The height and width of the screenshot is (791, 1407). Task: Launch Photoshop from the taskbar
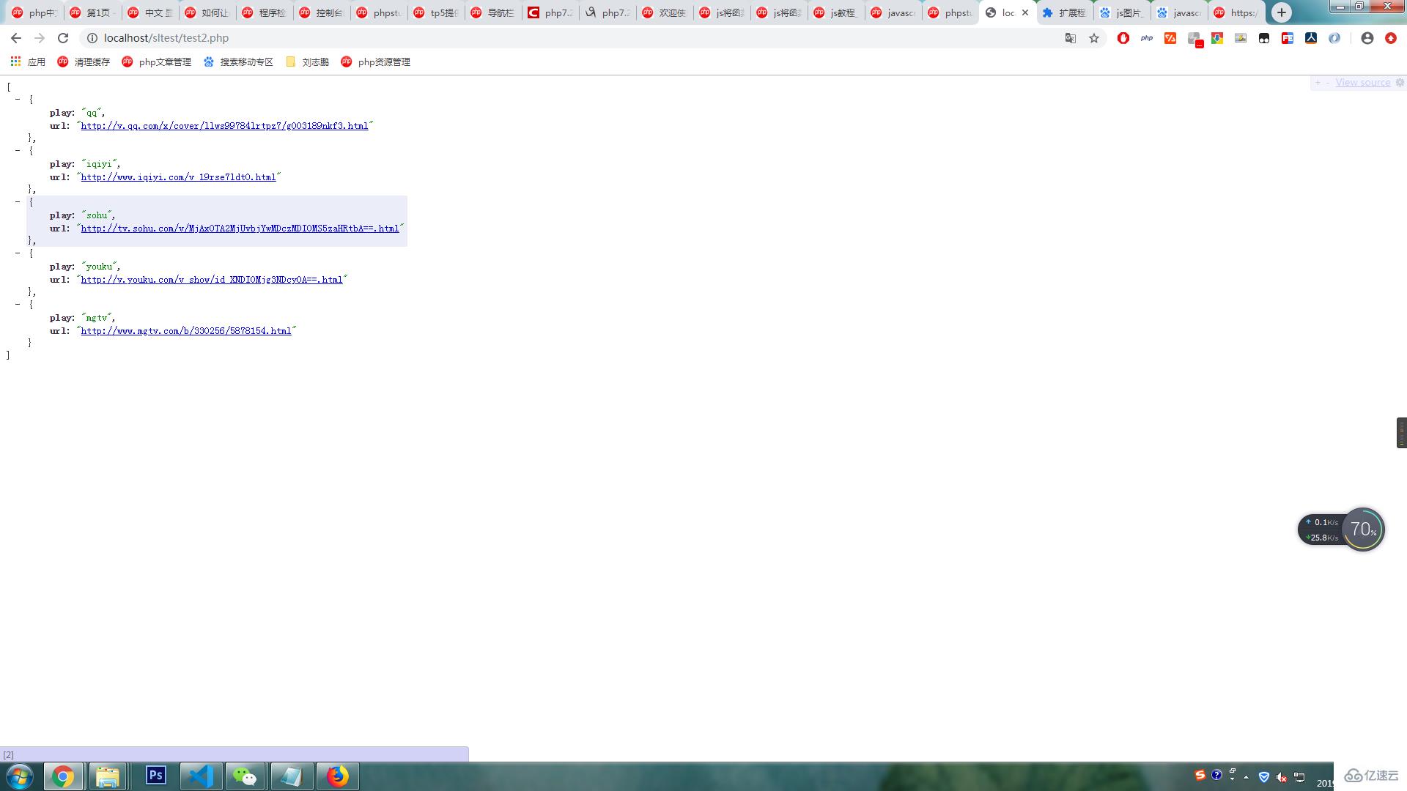[155, 776]
